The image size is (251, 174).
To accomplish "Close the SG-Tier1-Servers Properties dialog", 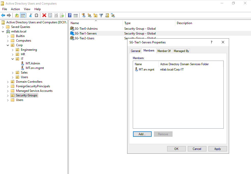I will [x=223, y=42].
